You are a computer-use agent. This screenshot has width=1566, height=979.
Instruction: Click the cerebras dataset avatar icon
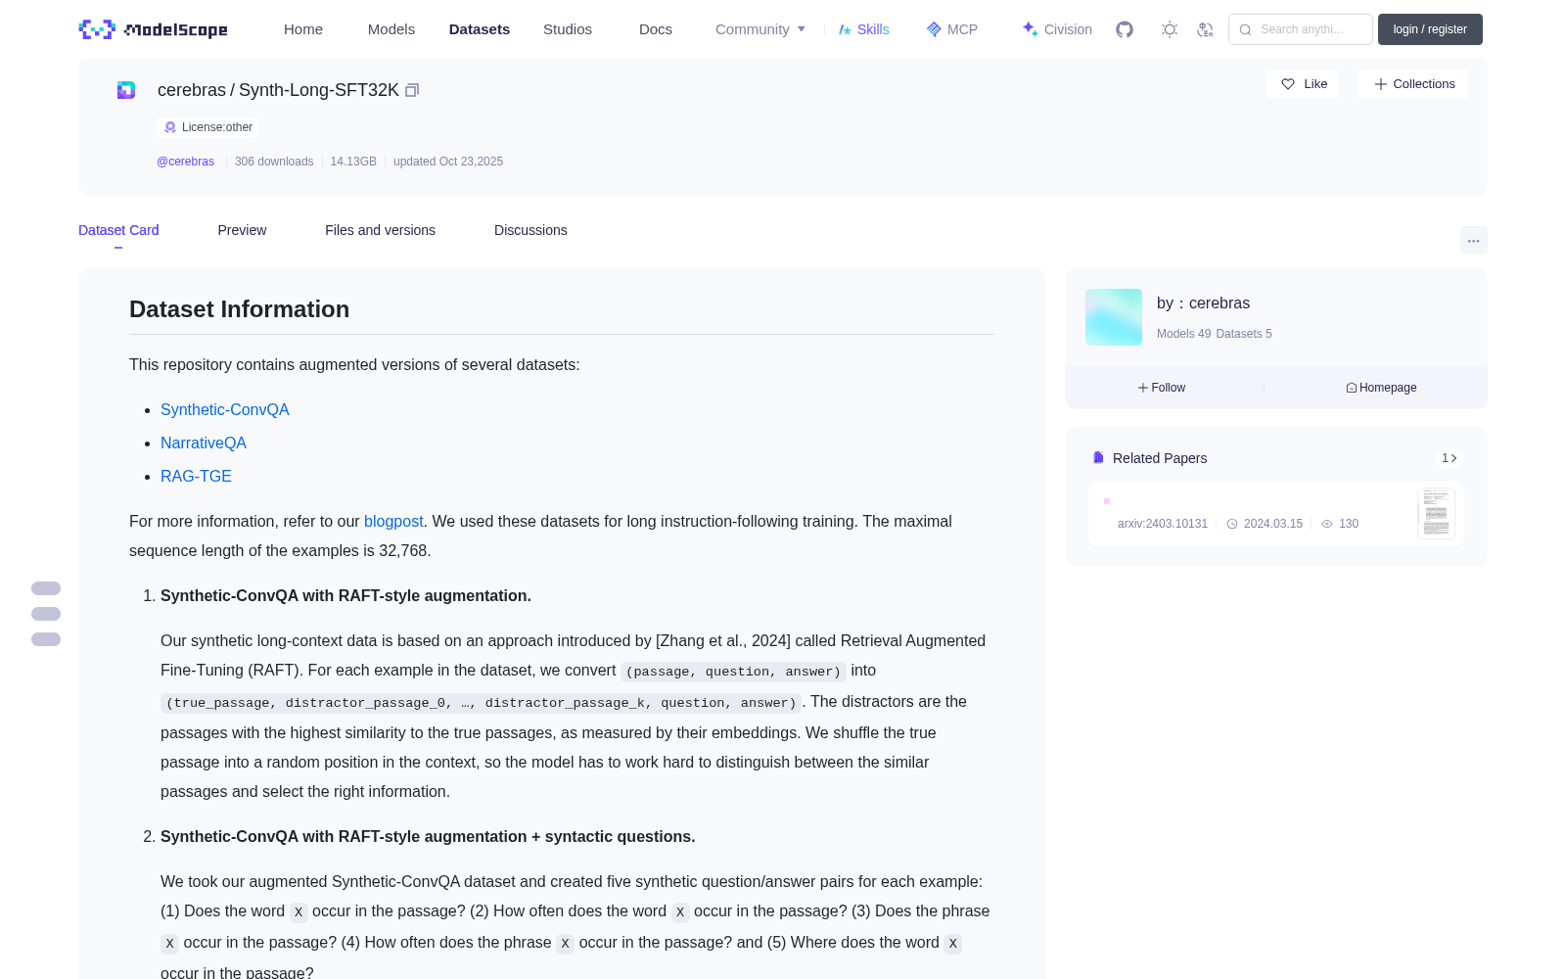(x=126, y=90)
